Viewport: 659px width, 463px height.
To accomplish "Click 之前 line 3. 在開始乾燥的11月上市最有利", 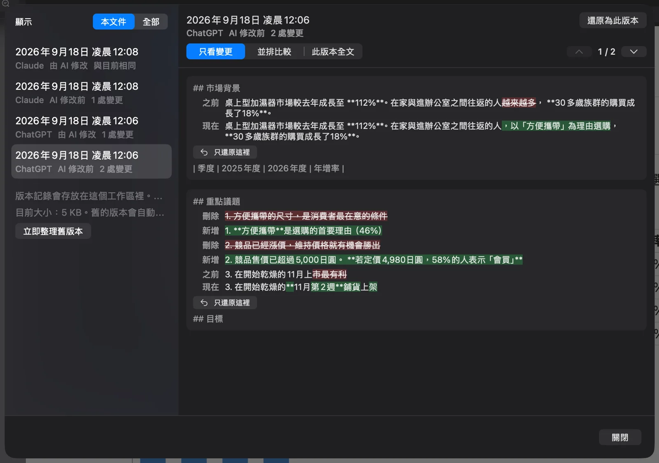I will click(286, 274).
